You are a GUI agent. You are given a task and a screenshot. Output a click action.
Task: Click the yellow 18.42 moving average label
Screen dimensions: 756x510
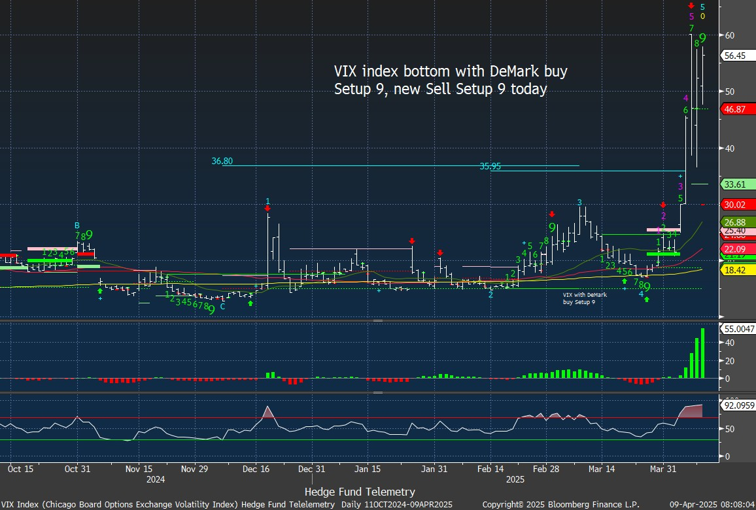pyautogui.click(x=735, y=270)
